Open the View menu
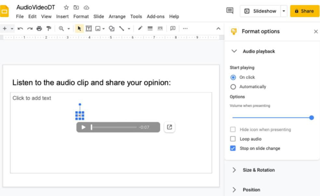 tap(46, 17)
